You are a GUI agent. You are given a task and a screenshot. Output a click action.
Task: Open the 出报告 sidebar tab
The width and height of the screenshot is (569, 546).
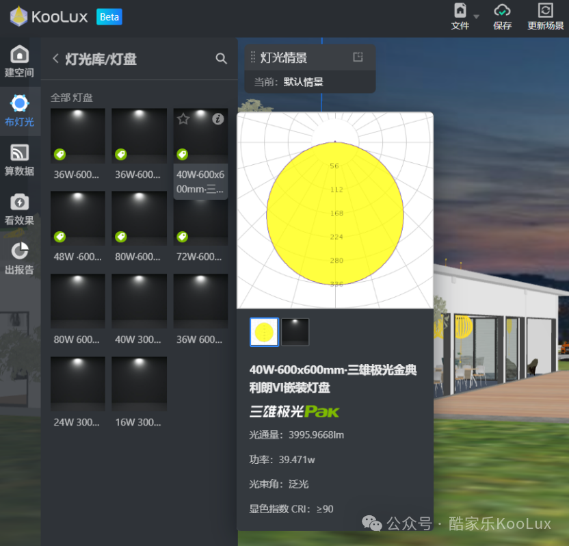19,259
